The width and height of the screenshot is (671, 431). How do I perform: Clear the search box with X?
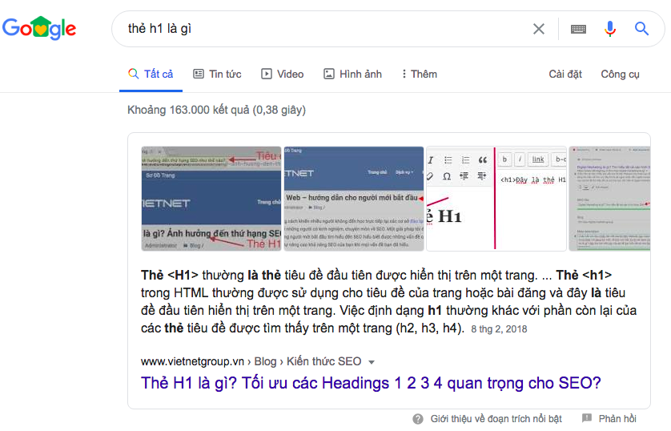pyautogui.click(x=539, y=29)
